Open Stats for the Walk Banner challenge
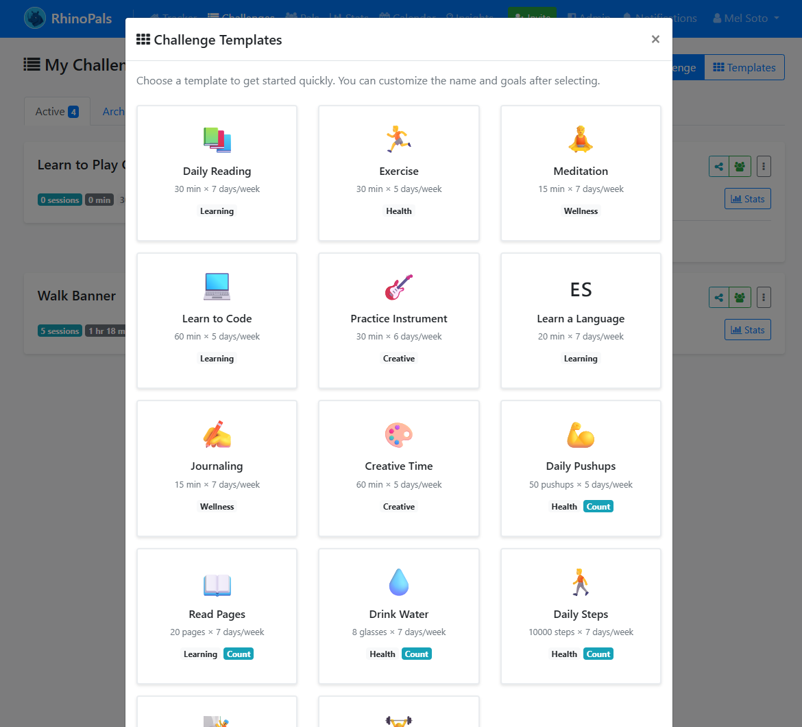This screenshot has width=802, height=727. (x=747, y=330)
